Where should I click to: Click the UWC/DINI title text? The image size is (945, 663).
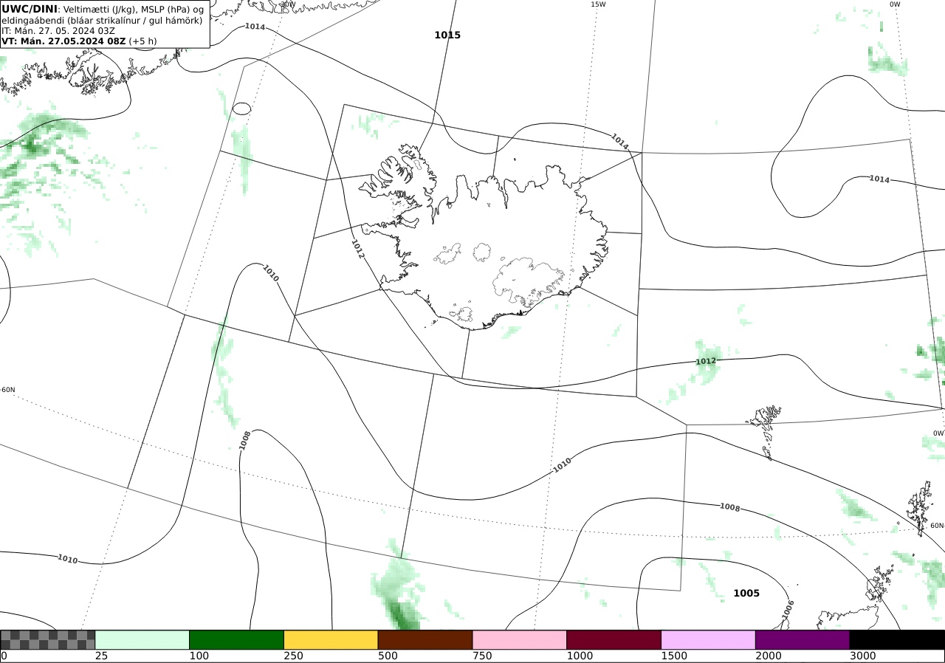[29, 8]
